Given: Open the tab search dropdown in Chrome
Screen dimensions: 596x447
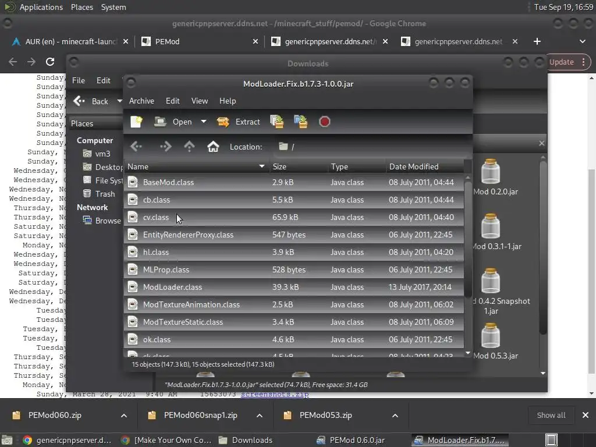Looking at the screenshot, I should click(x=582, y=41).
